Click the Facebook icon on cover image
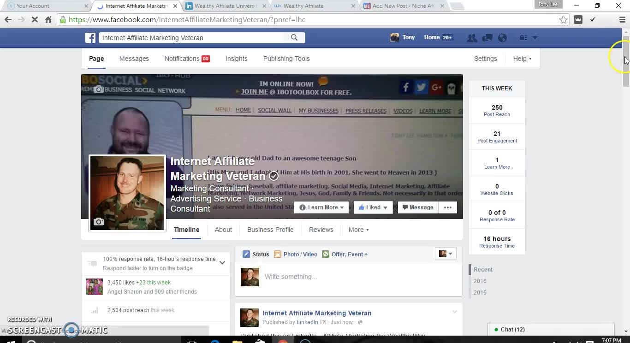This screenshot has width=630, height=343. 406,87
